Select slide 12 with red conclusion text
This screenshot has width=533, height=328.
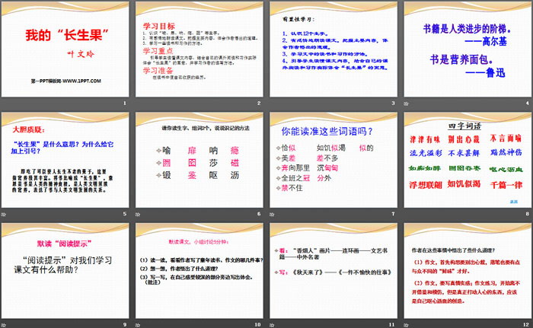468,271
